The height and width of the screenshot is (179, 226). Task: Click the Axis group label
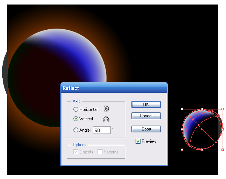tap(76, 101)
